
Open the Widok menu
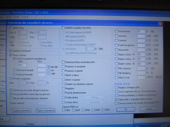pos(17,17)
